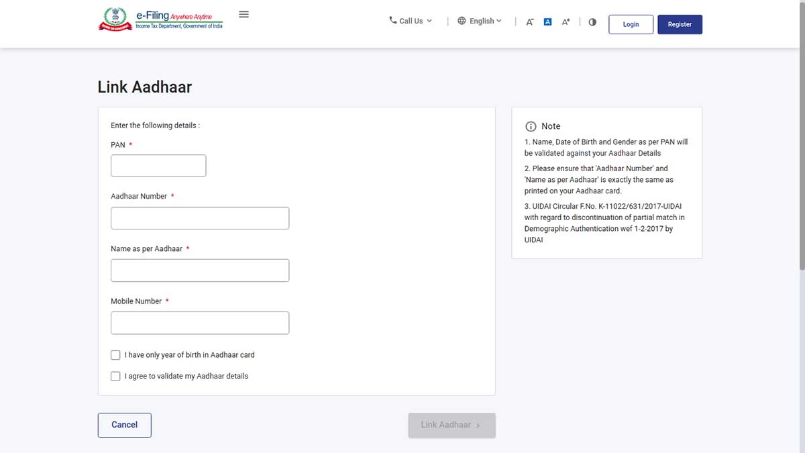Click the phone icon beside Call Us
Screen dimensions: 805x453
coord(393,20)
